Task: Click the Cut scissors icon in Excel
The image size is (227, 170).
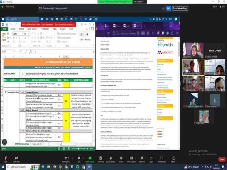Action: [x=8, y=34]
